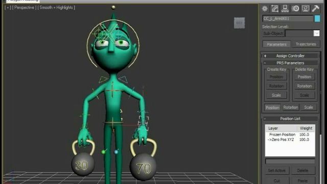Click Delete Key Scale button
This screenshot has height=184, width=327.
pyautogui.click(x=305, y=95)
